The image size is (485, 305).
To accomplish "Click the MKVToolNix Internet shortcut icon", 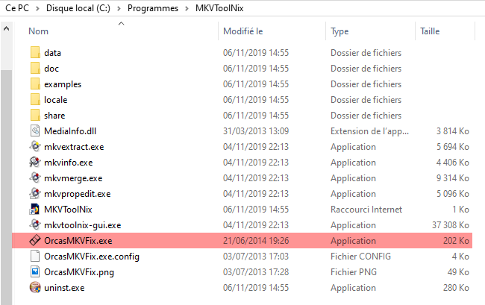I will (35, 210).
